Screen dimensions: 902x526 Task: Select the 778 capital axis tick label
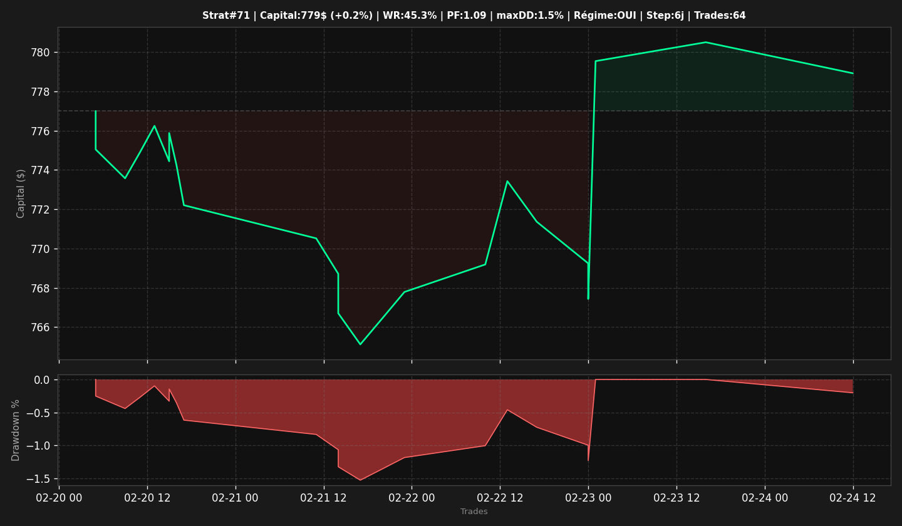pos(41,92)
